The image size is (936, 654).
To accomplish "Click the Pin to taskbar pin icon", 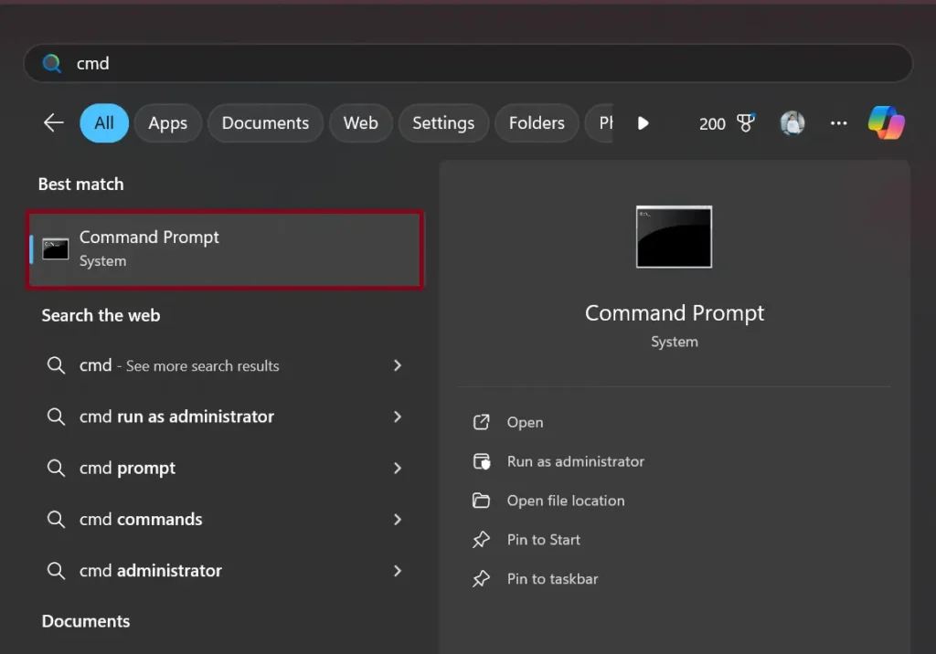I will (x=481, y=579).
